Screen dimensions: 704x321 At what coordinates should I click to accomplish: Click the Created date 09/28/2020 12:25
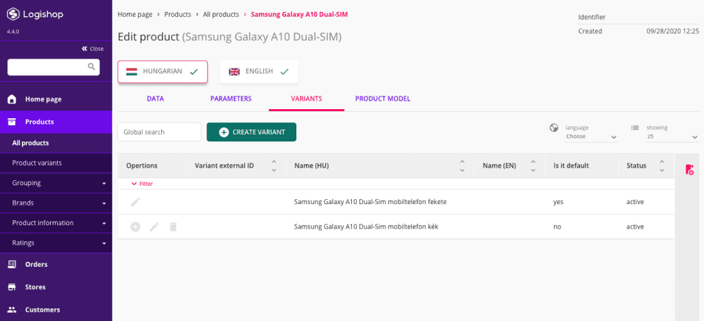[x=672, y=32]
